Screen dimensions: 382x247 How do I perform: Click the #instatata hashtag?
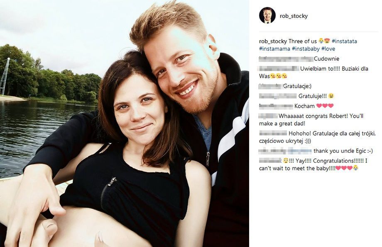tap(344, 41)
